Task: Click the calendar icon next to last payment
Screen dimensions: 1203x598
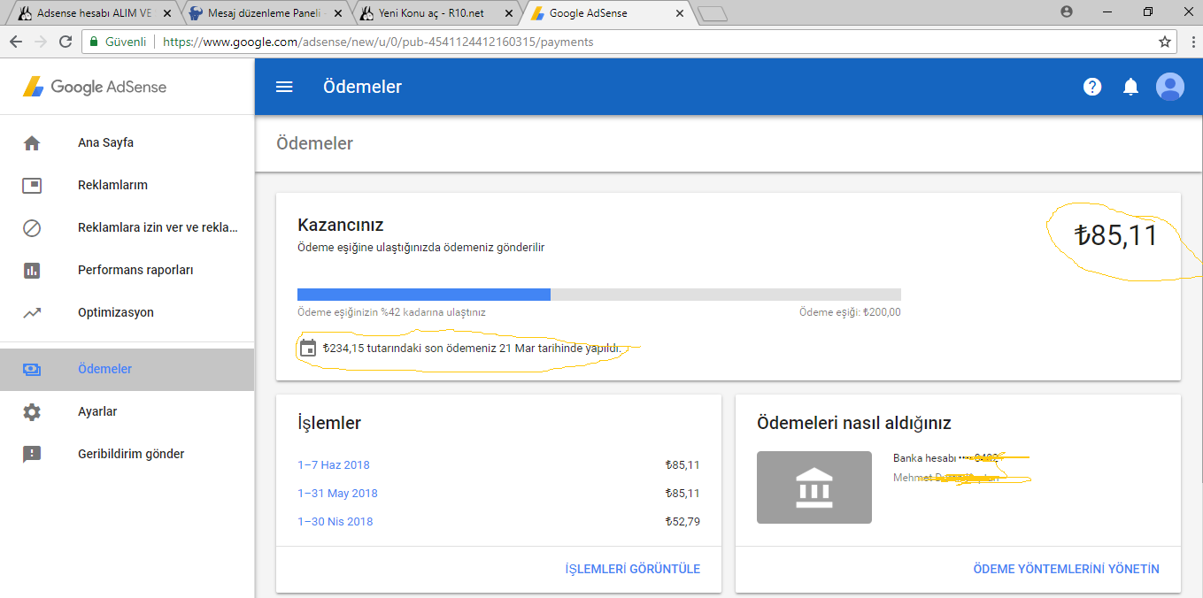Action: [308, 348]
